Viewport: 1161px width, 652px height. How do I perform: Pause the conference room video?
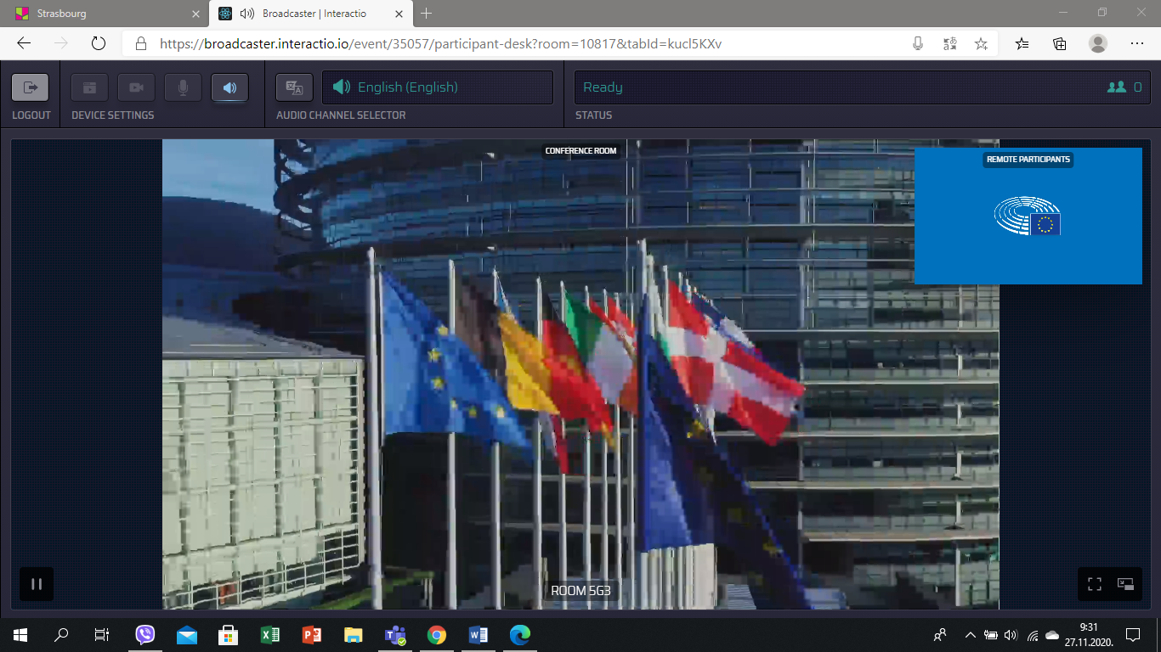click(37, 584)
